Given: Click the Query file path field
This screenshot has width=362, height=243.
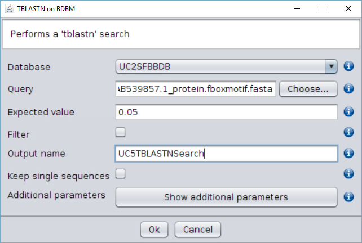Looking at the screenshot, I should coord(195,89).
